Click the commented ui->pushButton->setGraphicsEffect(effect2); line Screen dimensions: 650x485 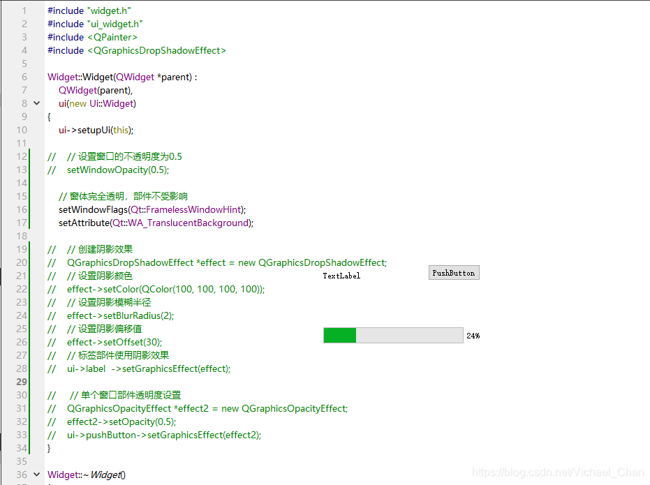pyautogui.click(x=154, y=435)
